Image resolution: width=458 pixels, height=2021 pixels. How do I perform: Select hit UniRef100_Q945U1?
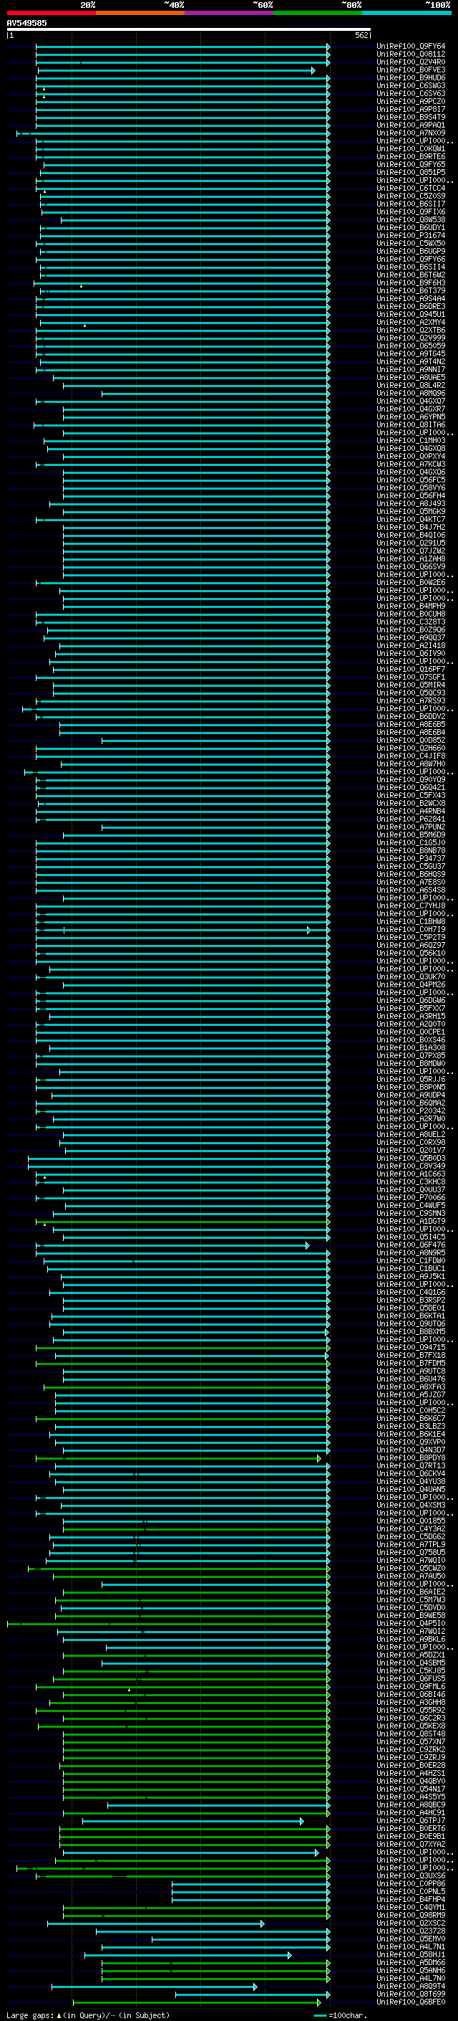click(411, 315)
